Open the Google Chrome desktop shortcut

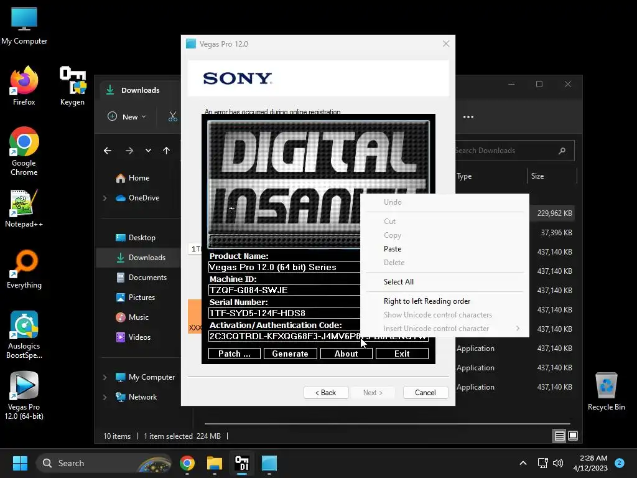coord(24,151)
